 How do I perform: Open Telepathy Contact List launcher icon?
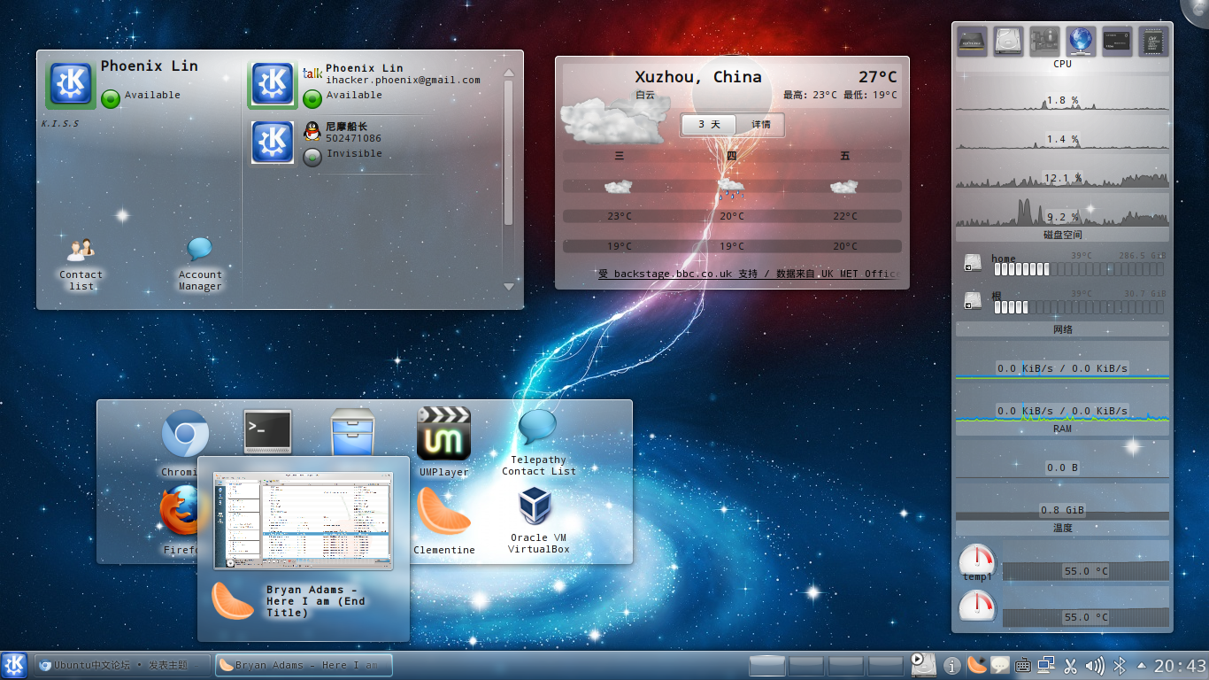[538, 428]
